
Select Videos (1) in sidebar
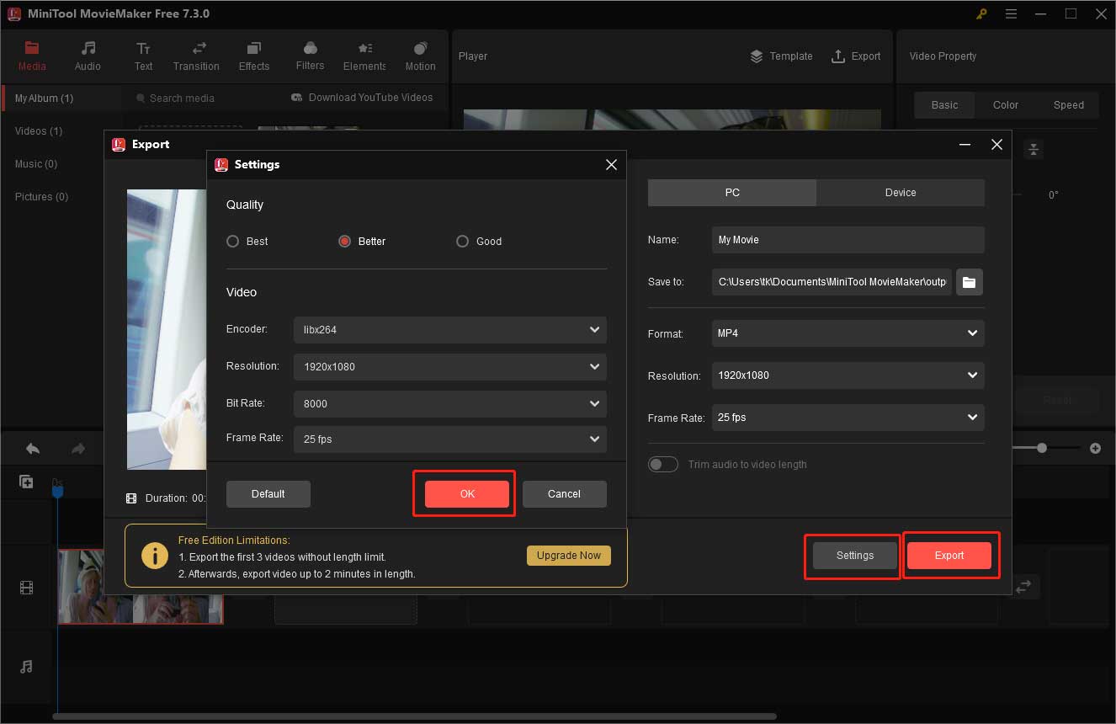click(39, 131)
